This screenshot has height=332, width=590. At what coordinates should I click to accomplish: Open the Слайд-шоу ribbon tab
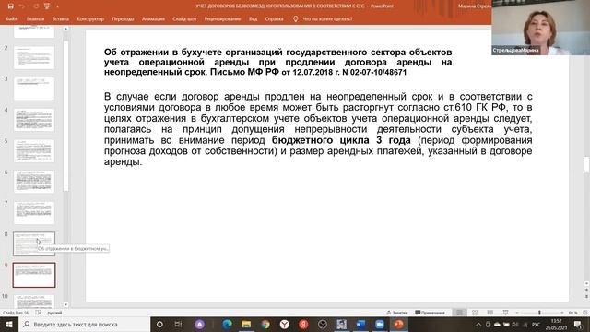(x=184, y=18)
